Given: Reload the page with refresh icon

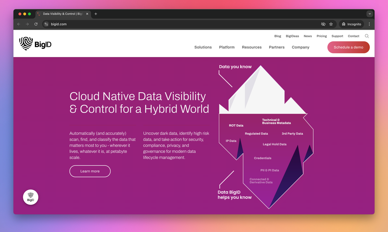Looking at the screenshot, I should (36, 24).
